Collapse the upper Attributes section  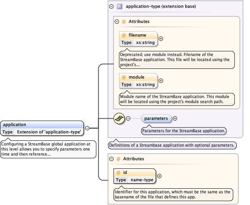(x=117, y=22)
